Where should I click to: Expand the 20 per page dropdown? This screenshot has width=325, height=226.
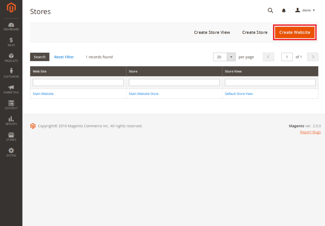(231, 57)
